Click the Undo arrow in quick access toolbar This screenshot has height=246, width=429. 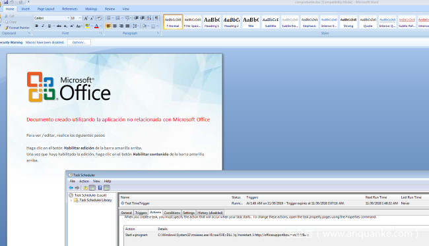point(13,2)
